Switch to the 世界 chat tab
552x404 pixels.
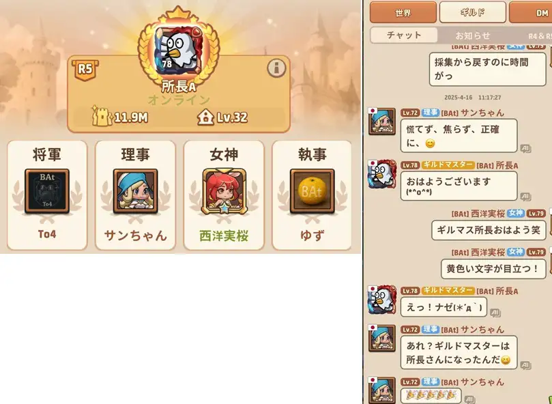pyautogui.click(x=403, y=12)
